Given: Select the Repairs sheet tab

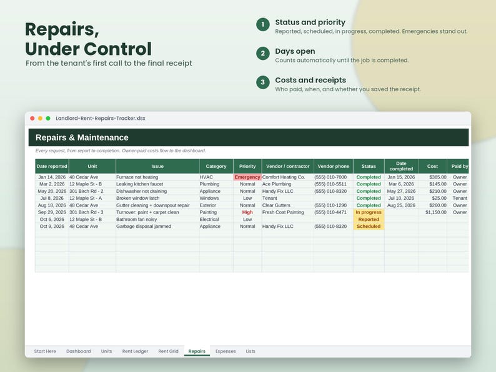Looking at the screenshot, I should point(197,351).
